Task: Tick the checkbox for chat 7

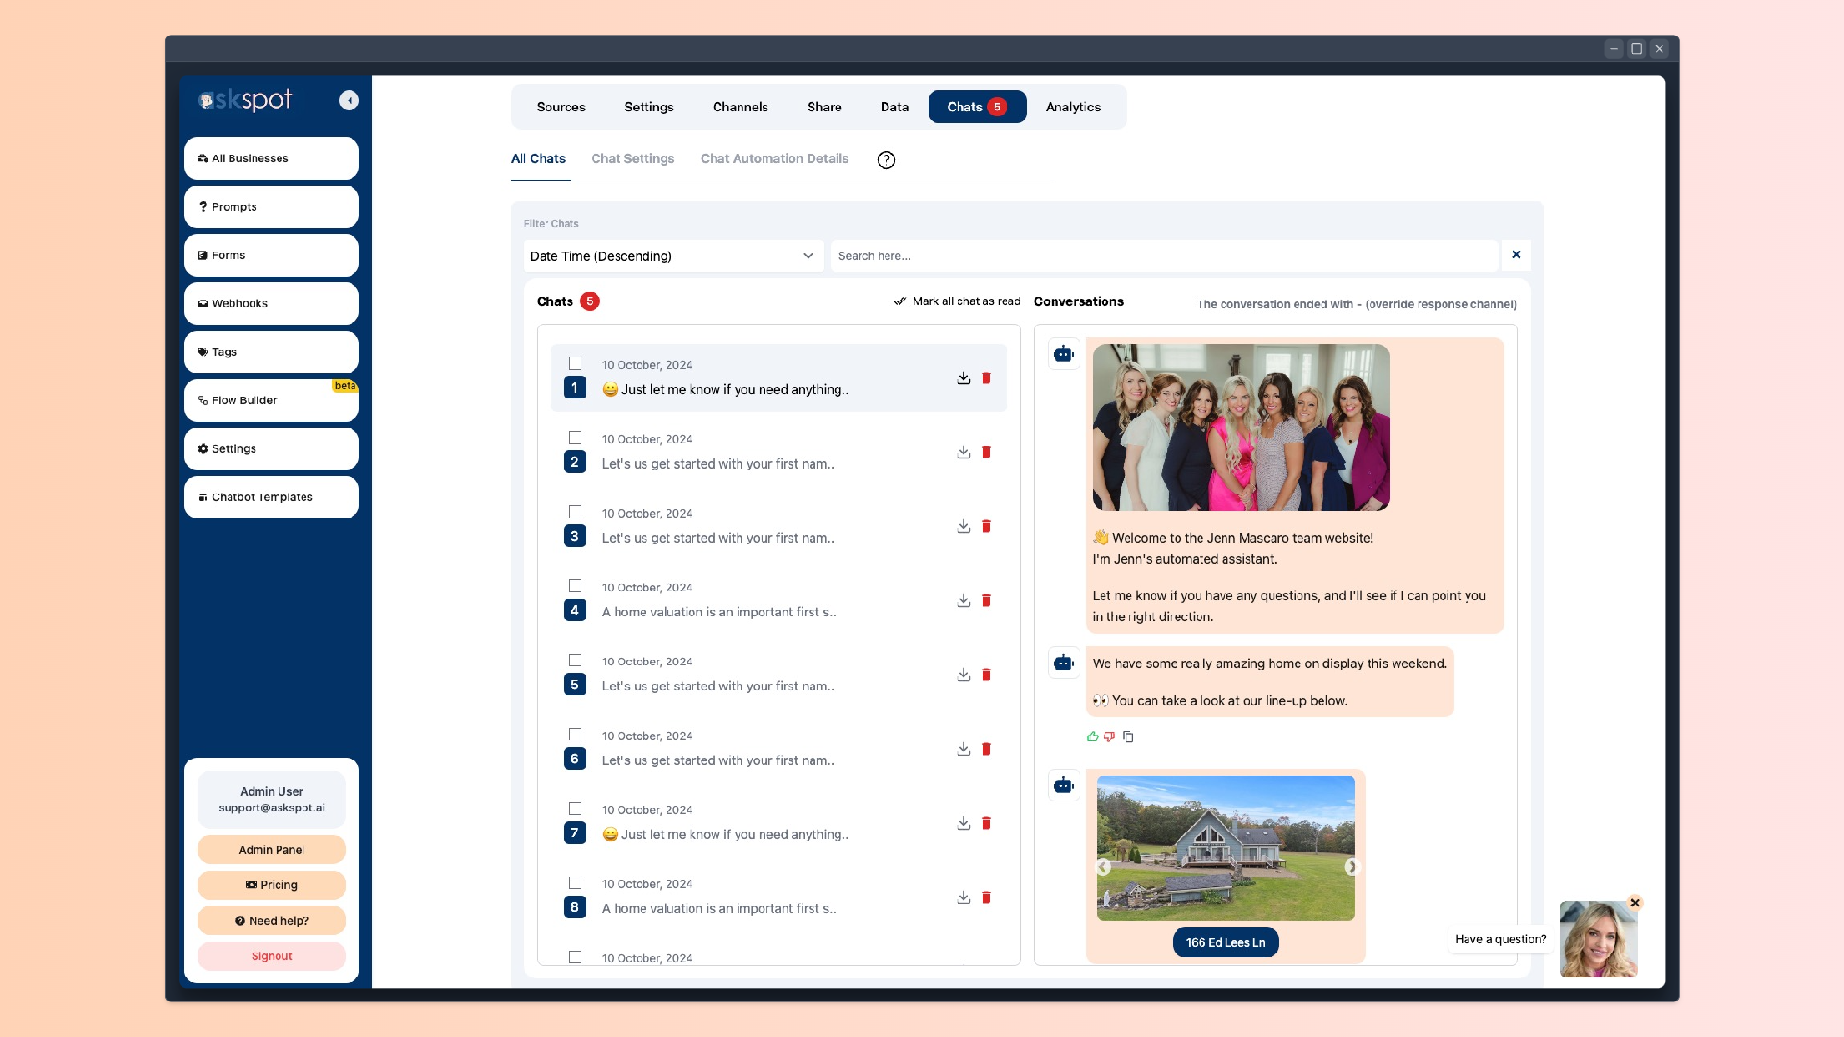Action: click(574, 808)
